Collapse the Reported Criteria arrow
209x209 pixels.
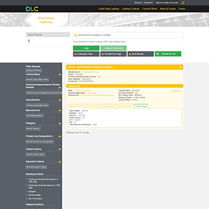(60, 162)
